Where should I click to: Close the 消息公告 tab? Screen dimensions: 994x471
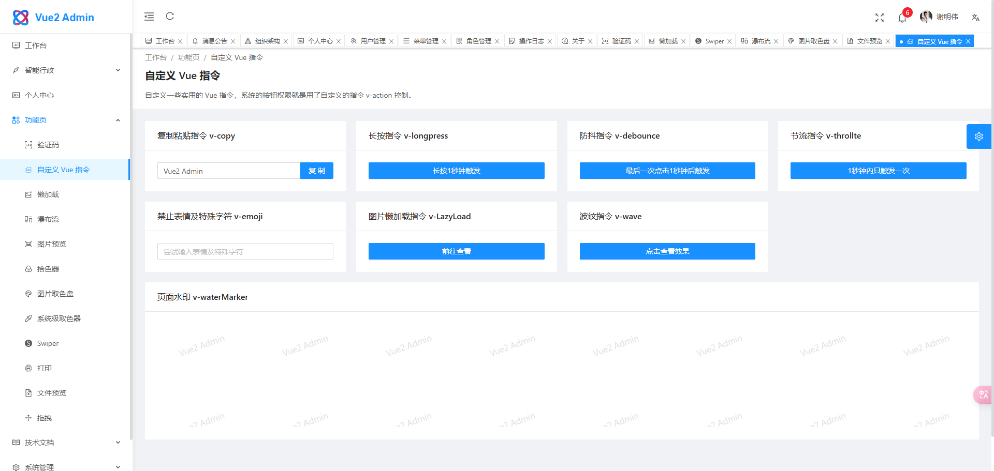[x=233, y=41]
